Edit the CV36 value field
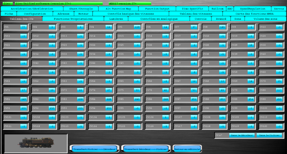The height and width of the screenshot is (154, 287). pos(166,54)
